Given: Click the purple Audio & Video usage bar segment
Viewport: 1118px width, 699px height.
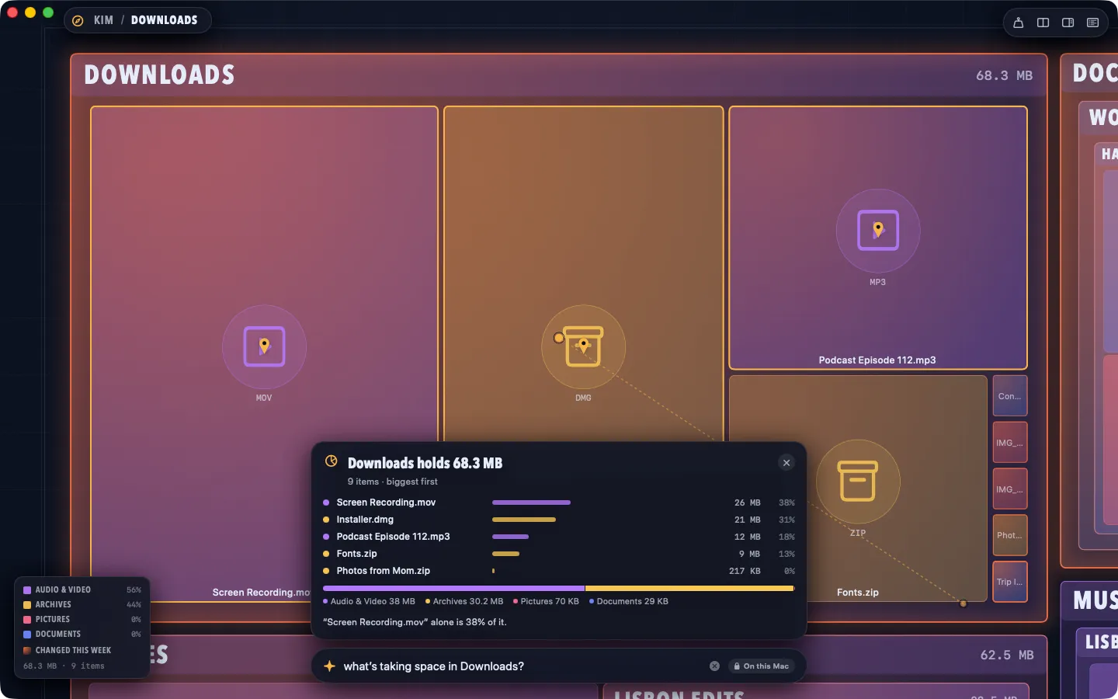Looking at the screenshot, I should 453,589.
